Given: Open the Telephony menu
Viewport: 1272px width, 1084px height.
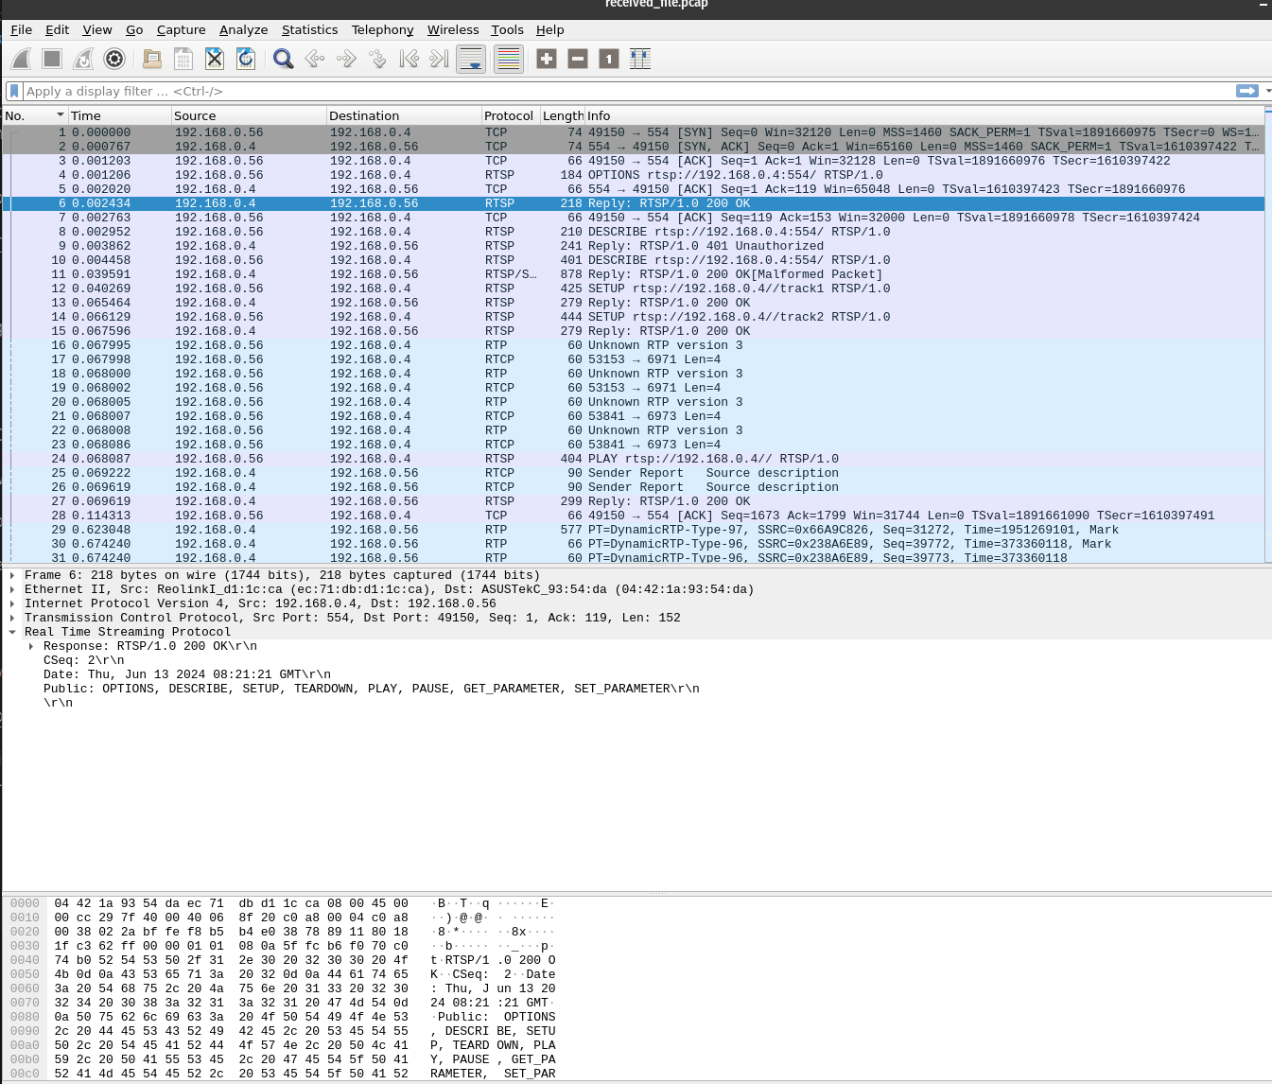Looking at the screenshot, I should pos(382,29).
